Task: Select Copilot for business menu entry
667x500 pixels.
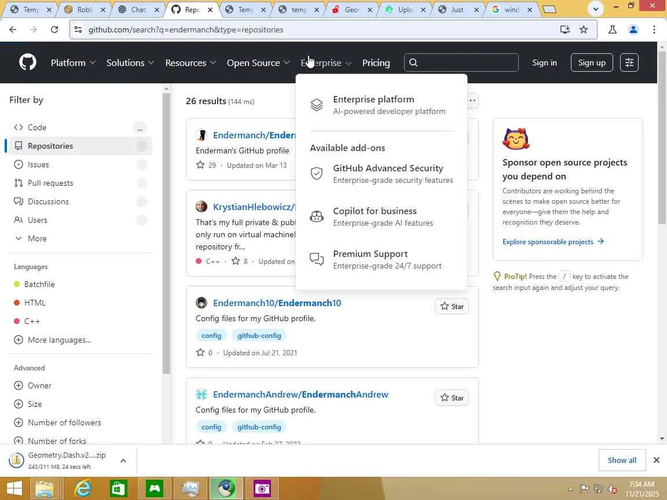Action: pyautogui.click(x=382, y=217)
